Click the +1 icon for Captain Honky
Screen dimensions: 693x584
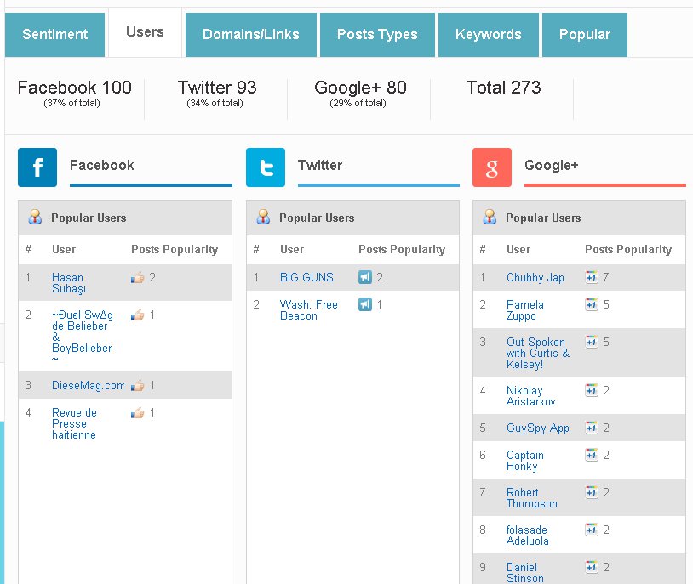coord(592,455)
